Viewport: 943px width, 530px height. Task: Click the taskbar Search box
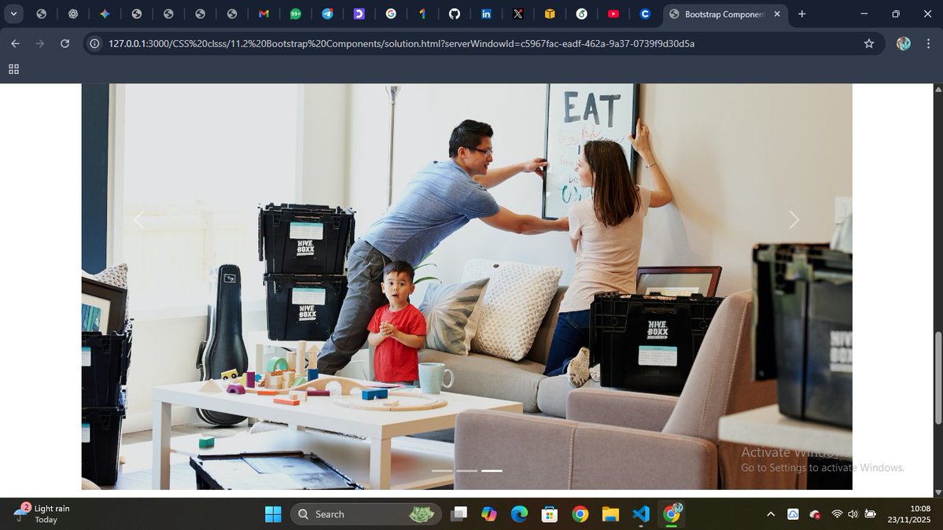pos(366,513)
